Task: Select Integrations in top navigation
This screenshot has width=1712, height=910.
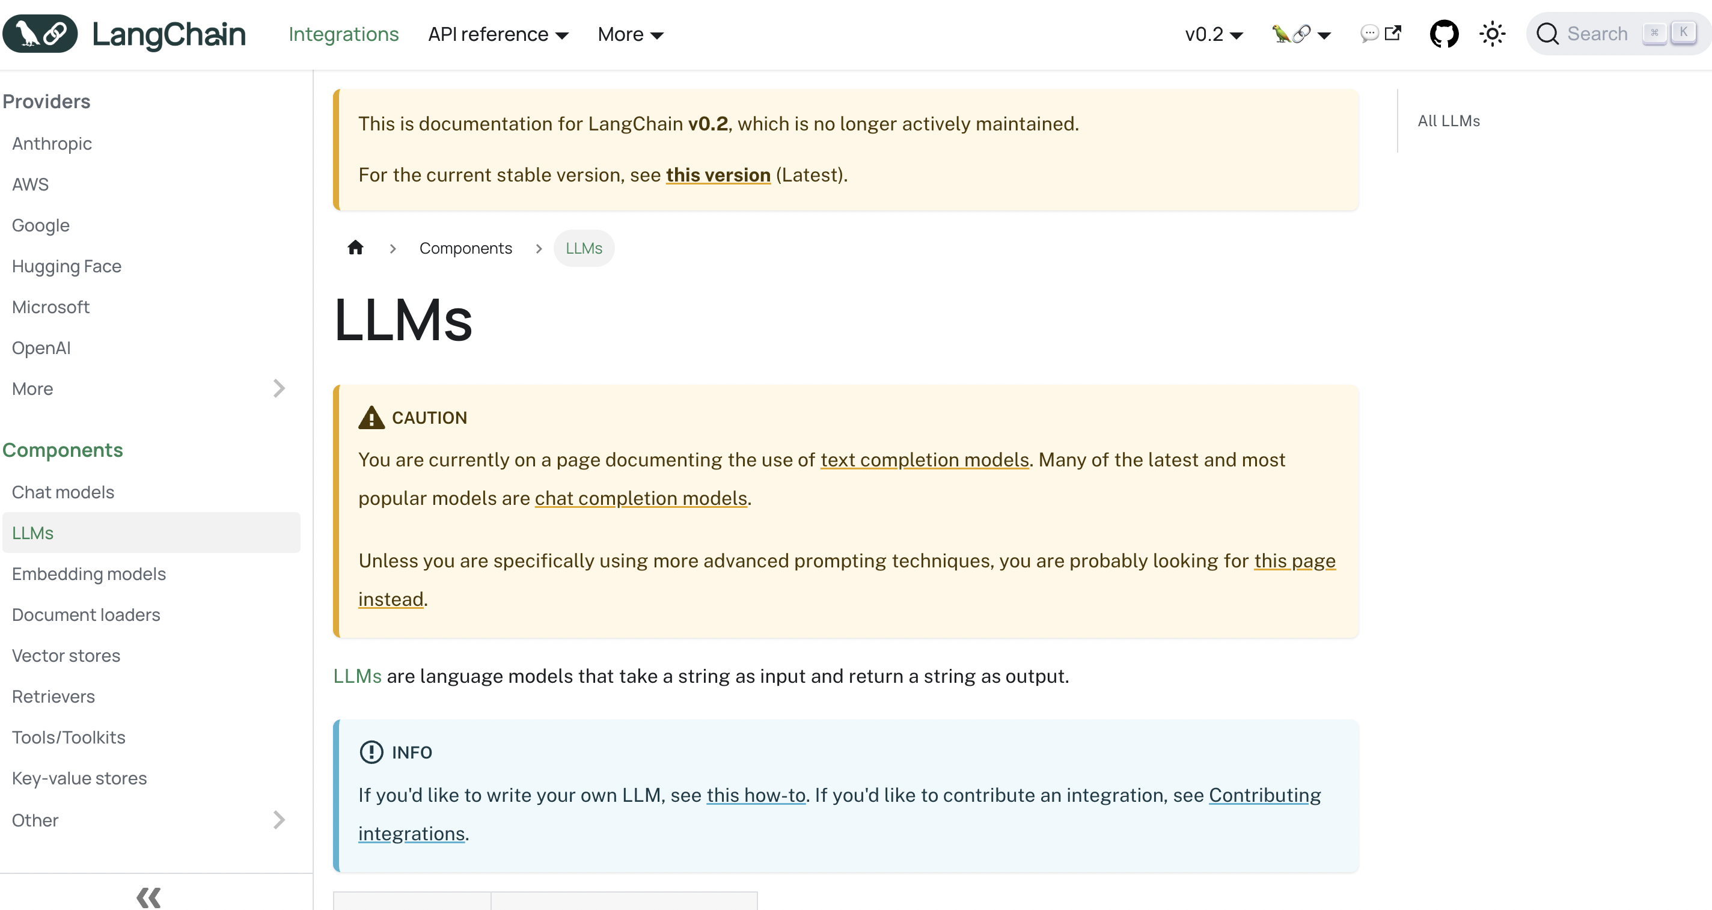Action: coord(344,34)
